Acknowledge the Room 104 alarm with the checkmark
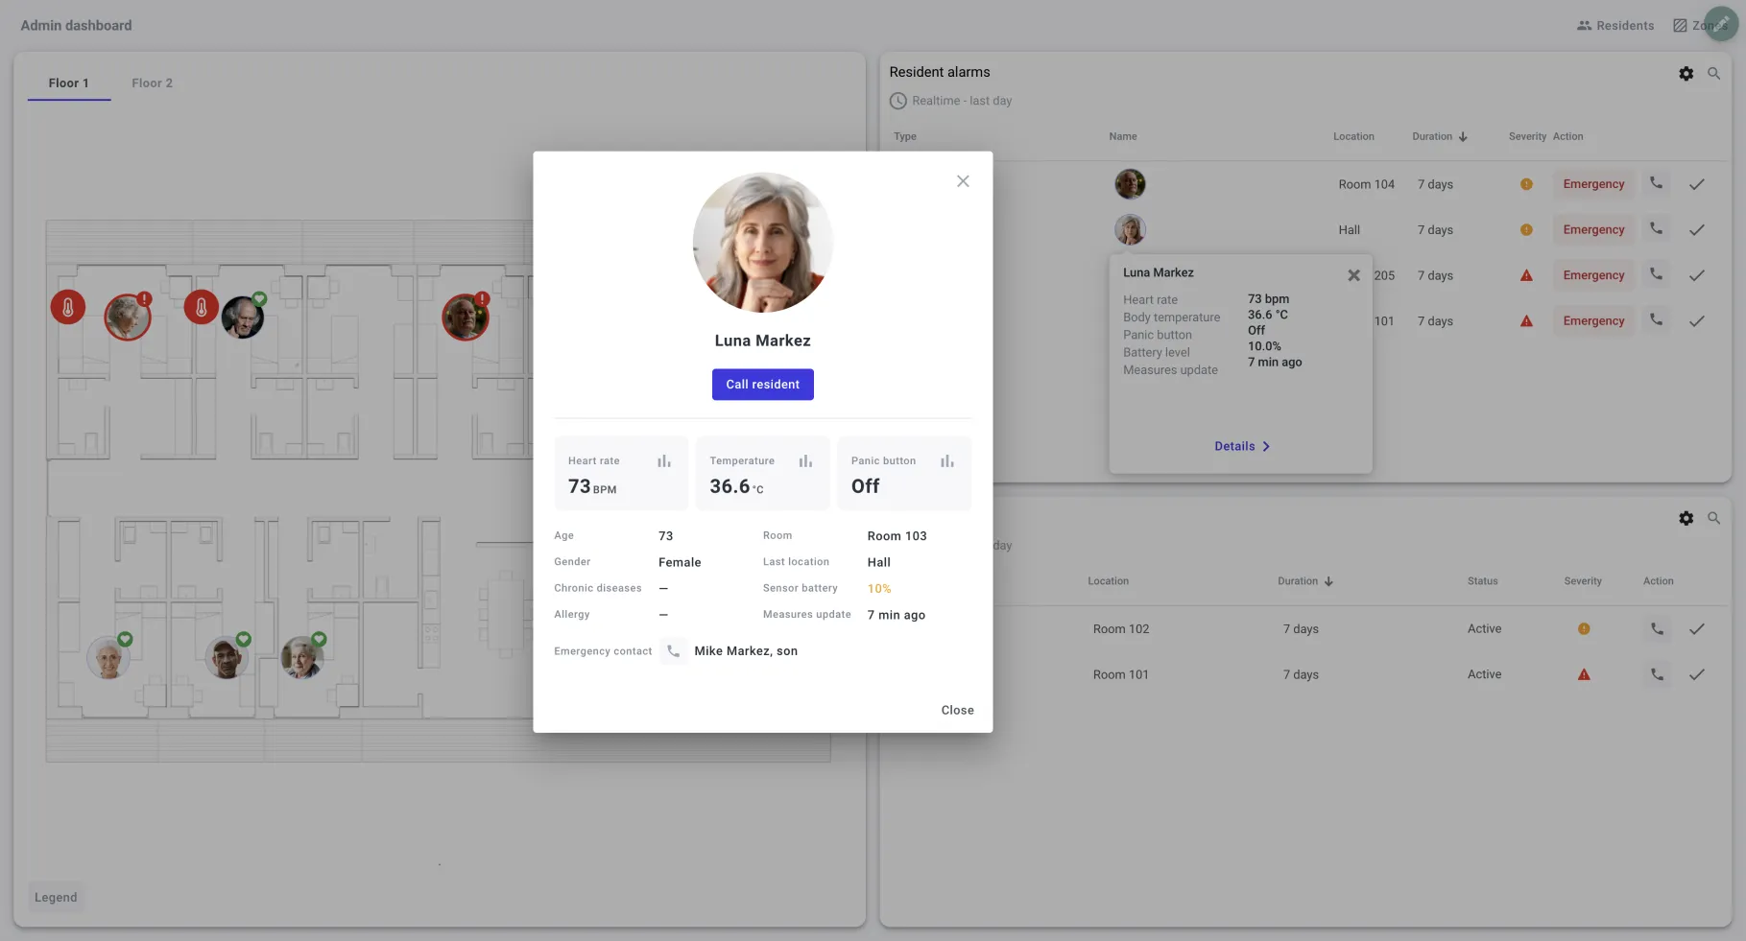Screen dimensions: 1746x941 (x=1697, y=184)
